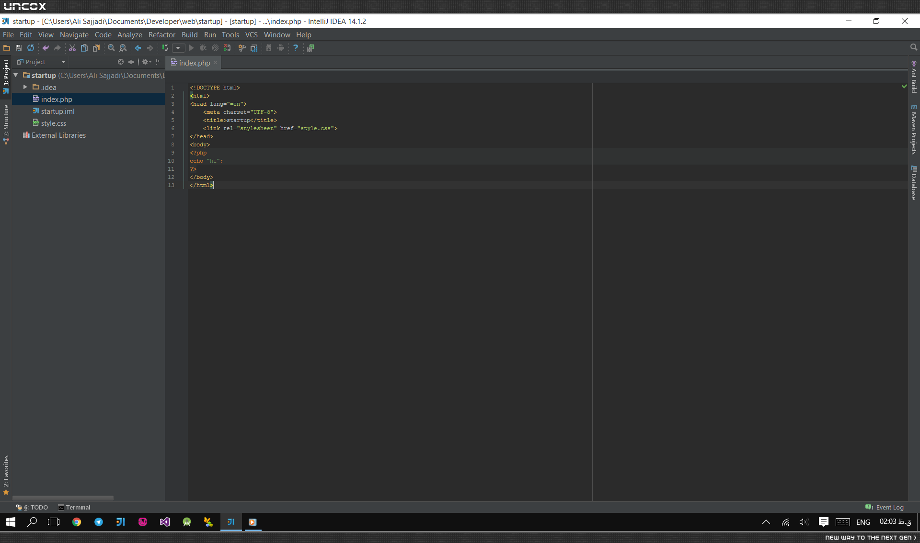Click the green inspection checkmark in editor
Screen dimensions: 920x543
[904, 87]
